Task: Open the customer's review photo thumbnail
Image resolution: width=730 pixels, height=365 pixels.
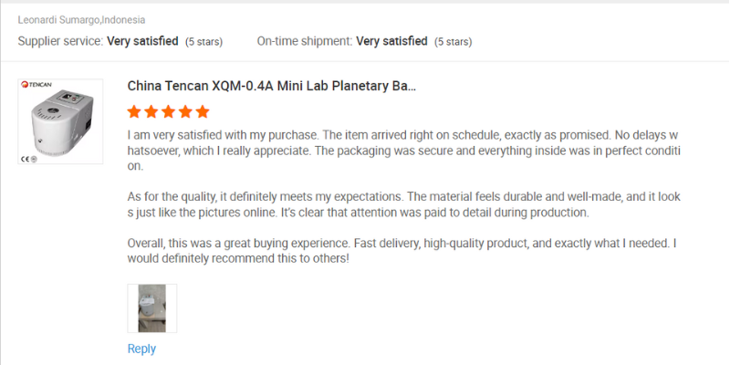Action: coord(151,308)
